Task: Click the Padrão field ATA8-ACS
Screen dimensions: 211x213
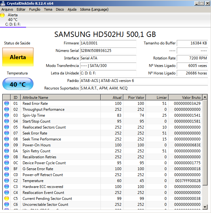Action: pos(144,81)
